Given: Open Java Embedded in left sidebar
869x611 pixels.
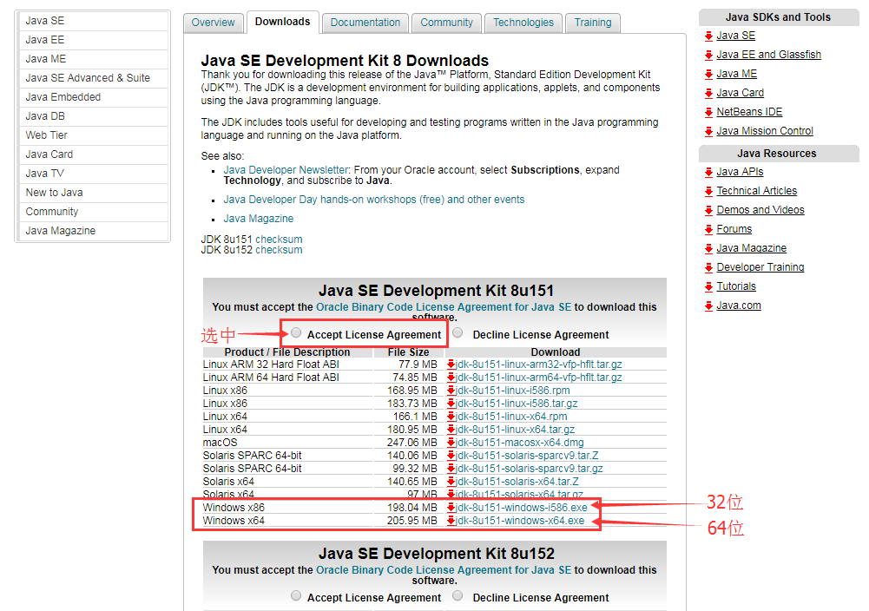Looking at the screenshot, I should [93, 97].
